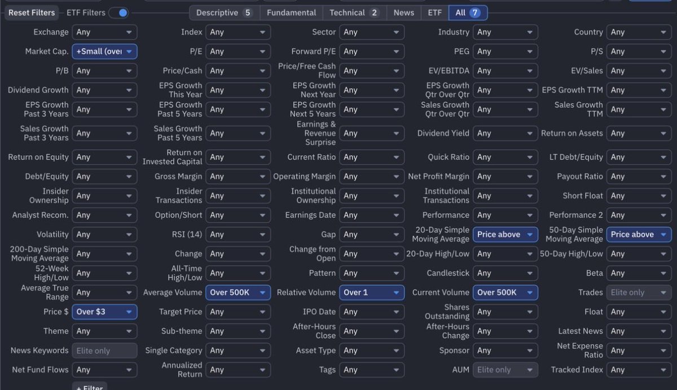Open the Beta dropdown
677x390 pixels.
click(x=639, y=273)
